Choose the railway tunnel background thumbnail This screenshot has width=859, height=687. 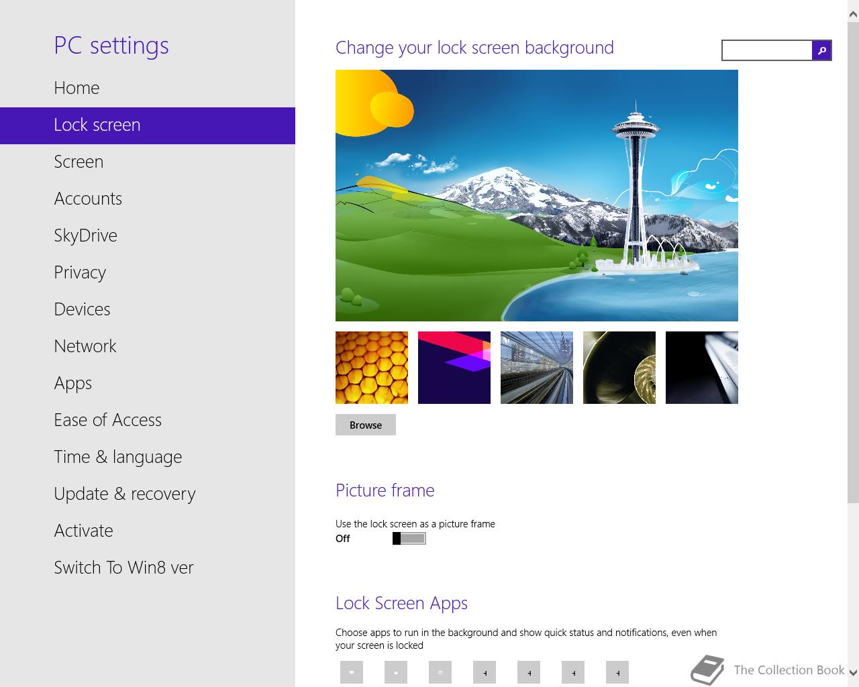tap(537, 368)
